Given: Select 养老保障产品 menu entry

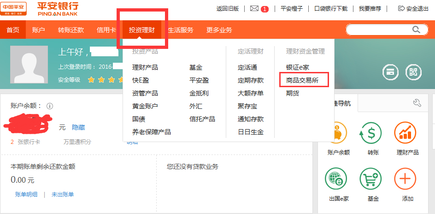Looking at the screenshot, I should pyautogui.click(x=152, y=132).
